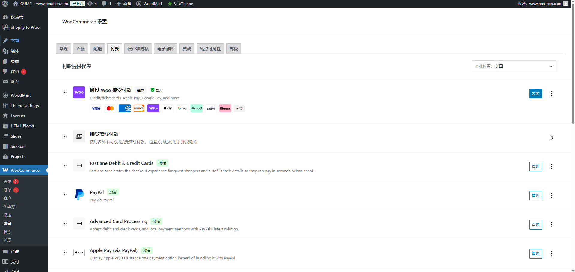Click the VillaTheme star icon
The width and height of the screenshot is (575, 272).
tap(170, 4)
